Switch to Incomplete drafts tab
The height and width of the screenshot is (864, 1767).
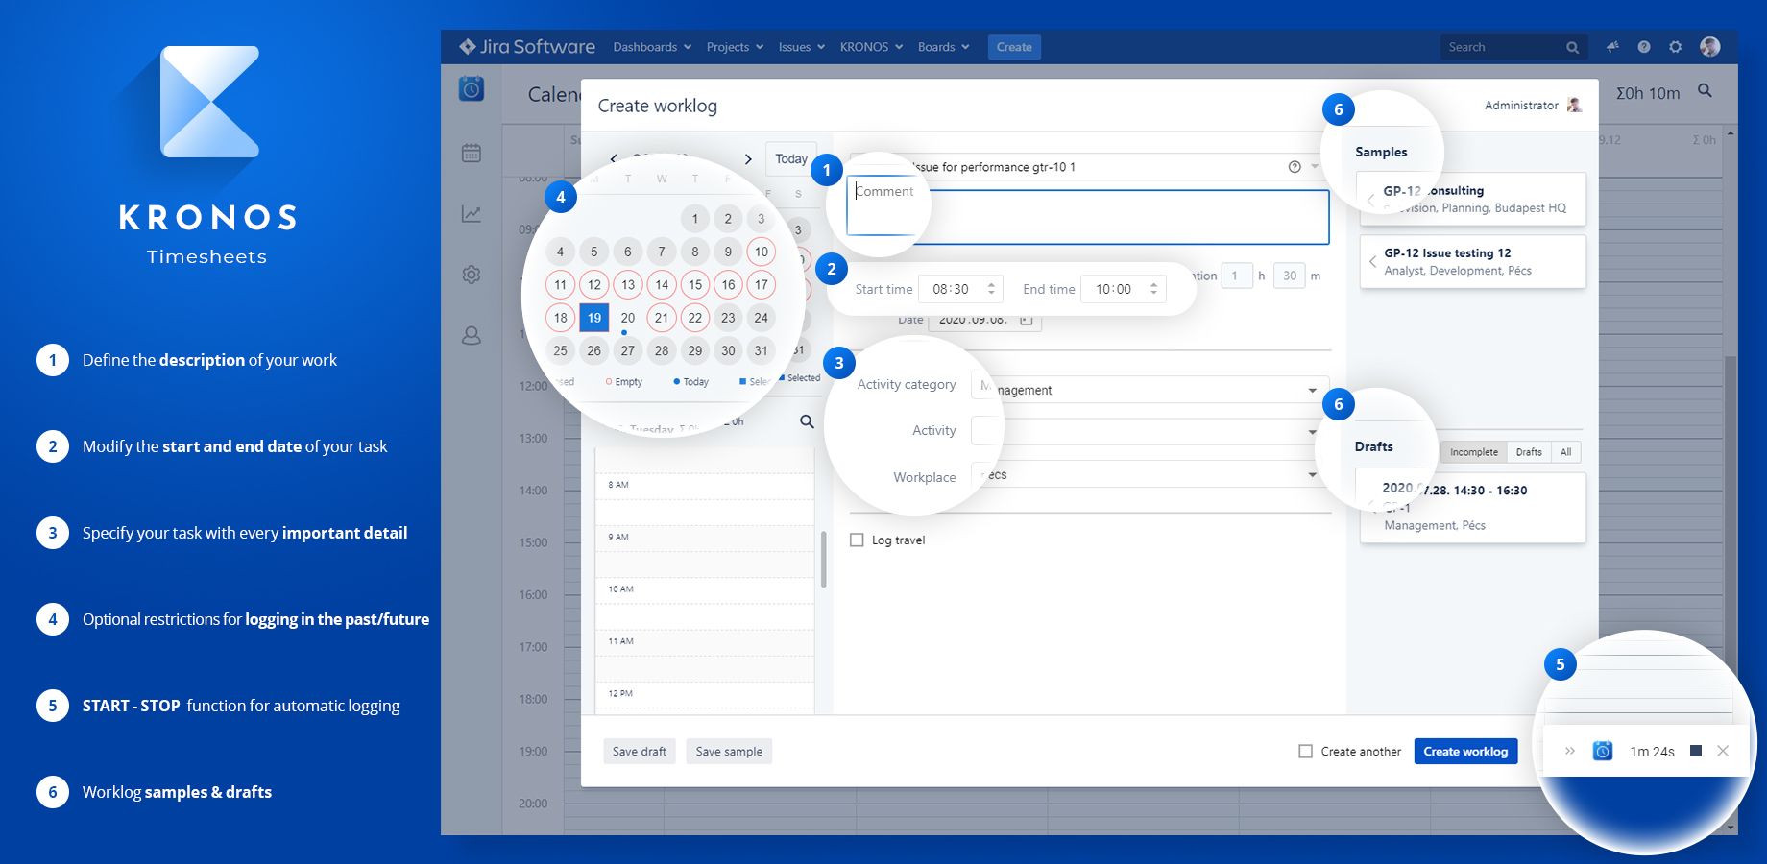tap(1473, 452)
